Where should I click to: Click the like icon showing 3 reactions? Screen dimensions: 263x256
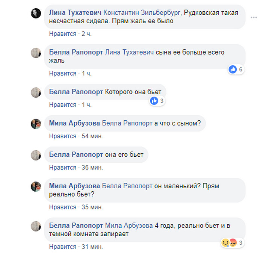[x=154, y=101]
